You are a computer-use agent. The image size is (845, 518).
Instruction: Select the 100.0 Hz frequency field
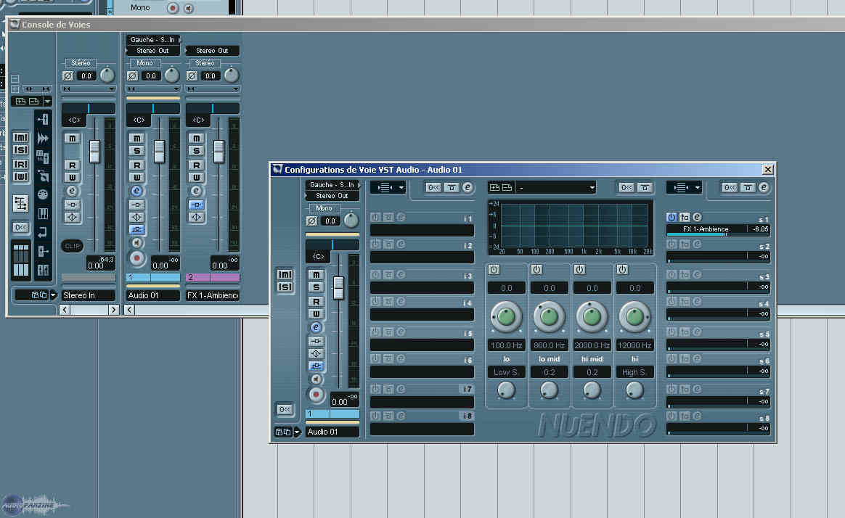[x=506, y=345]
